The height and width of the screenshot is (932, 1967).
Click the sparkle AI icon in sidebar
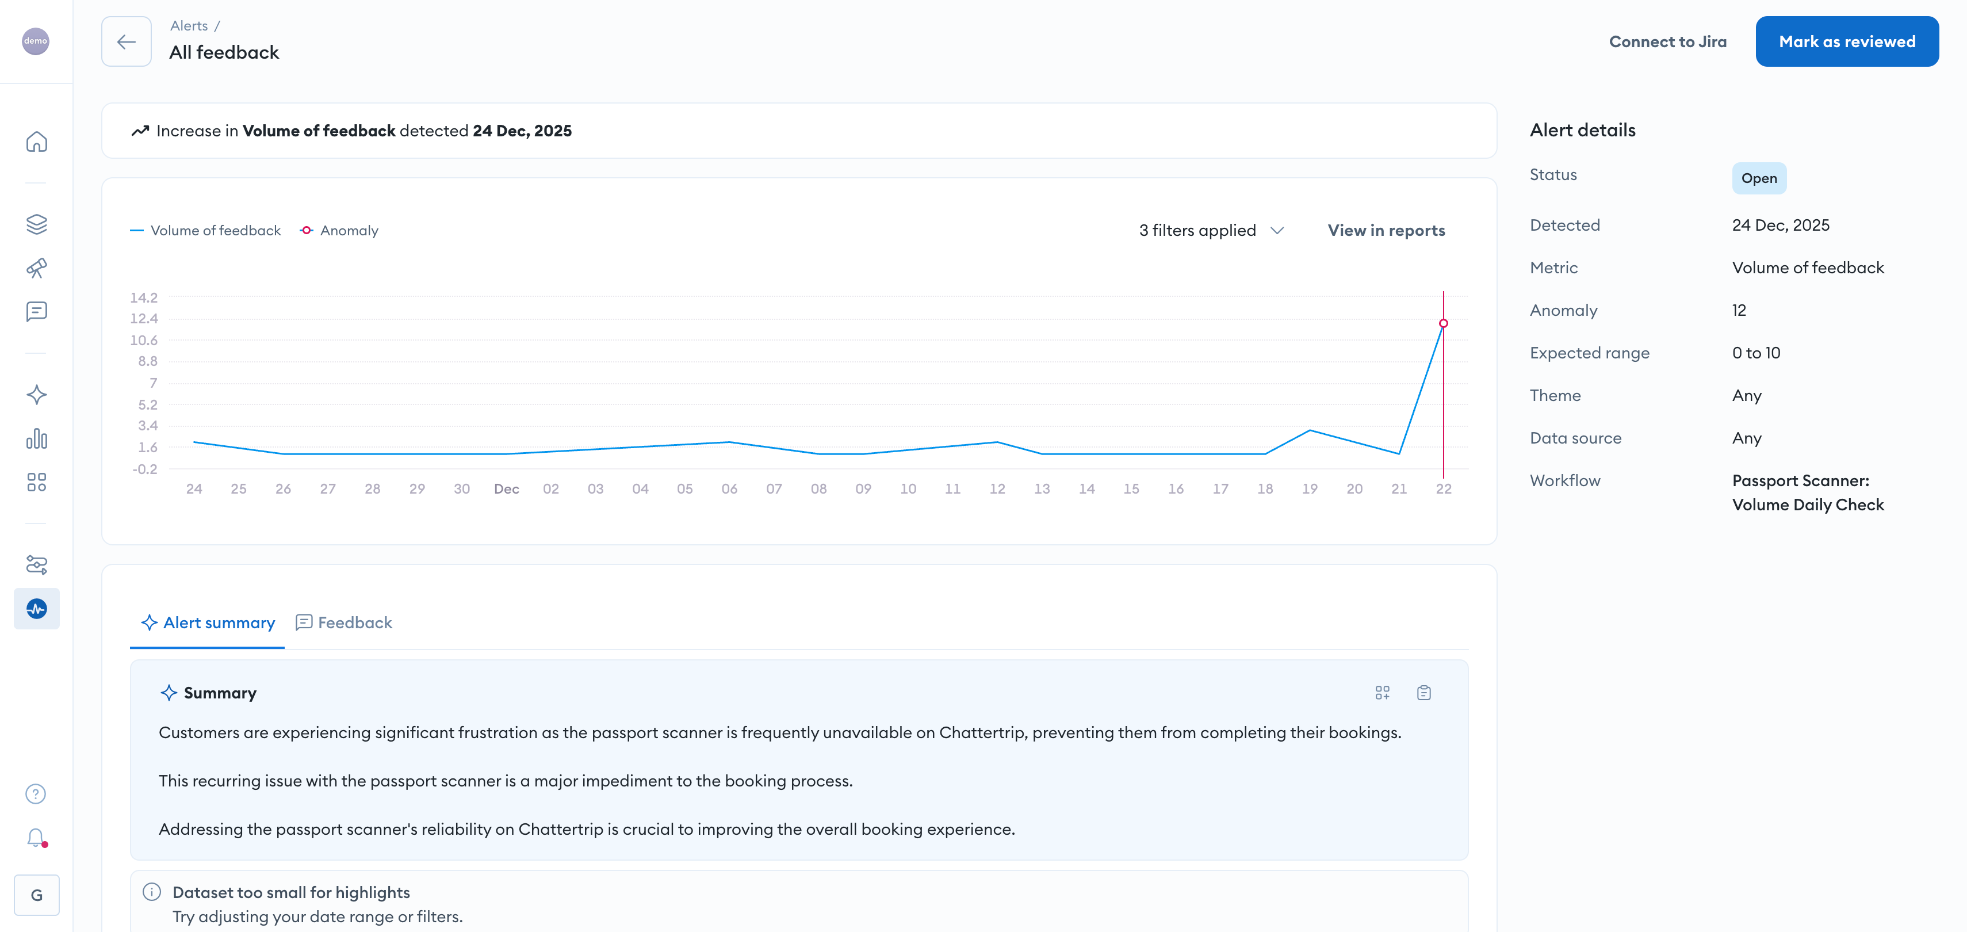click(37, 395)
